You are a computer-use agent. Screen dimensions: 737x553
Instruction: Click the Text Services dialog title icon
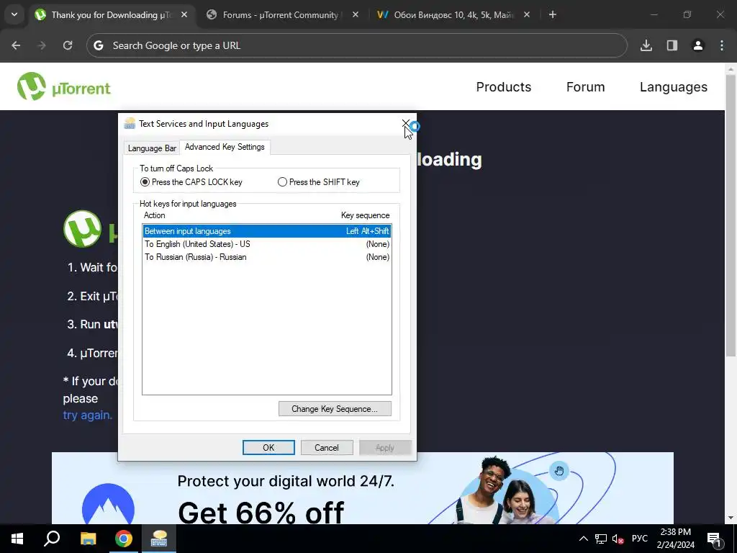[130, 124]
